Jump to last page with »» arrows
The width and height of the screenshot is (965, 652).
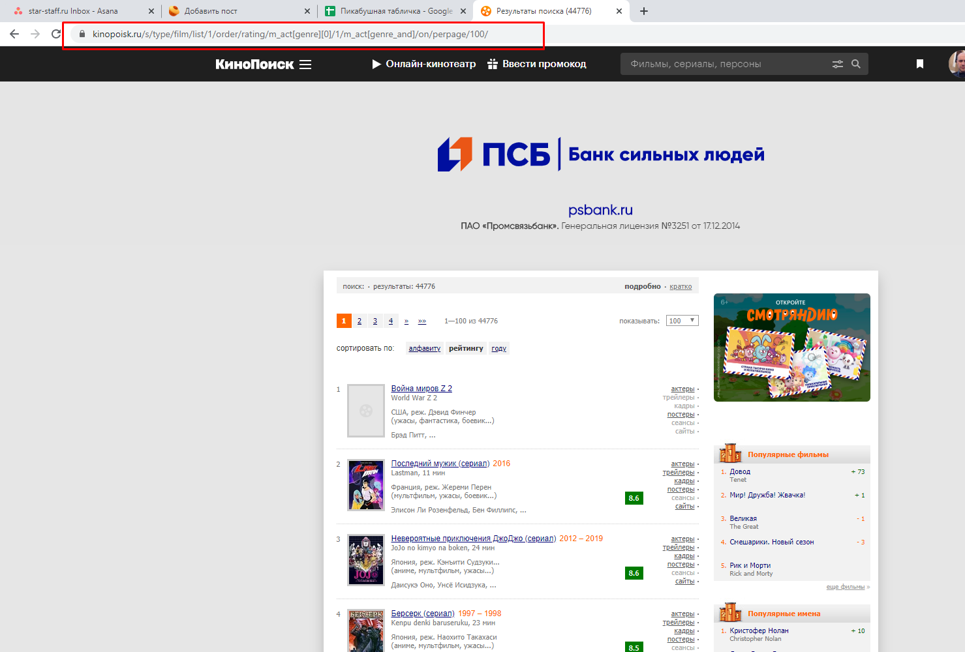[x=422, y=321]
